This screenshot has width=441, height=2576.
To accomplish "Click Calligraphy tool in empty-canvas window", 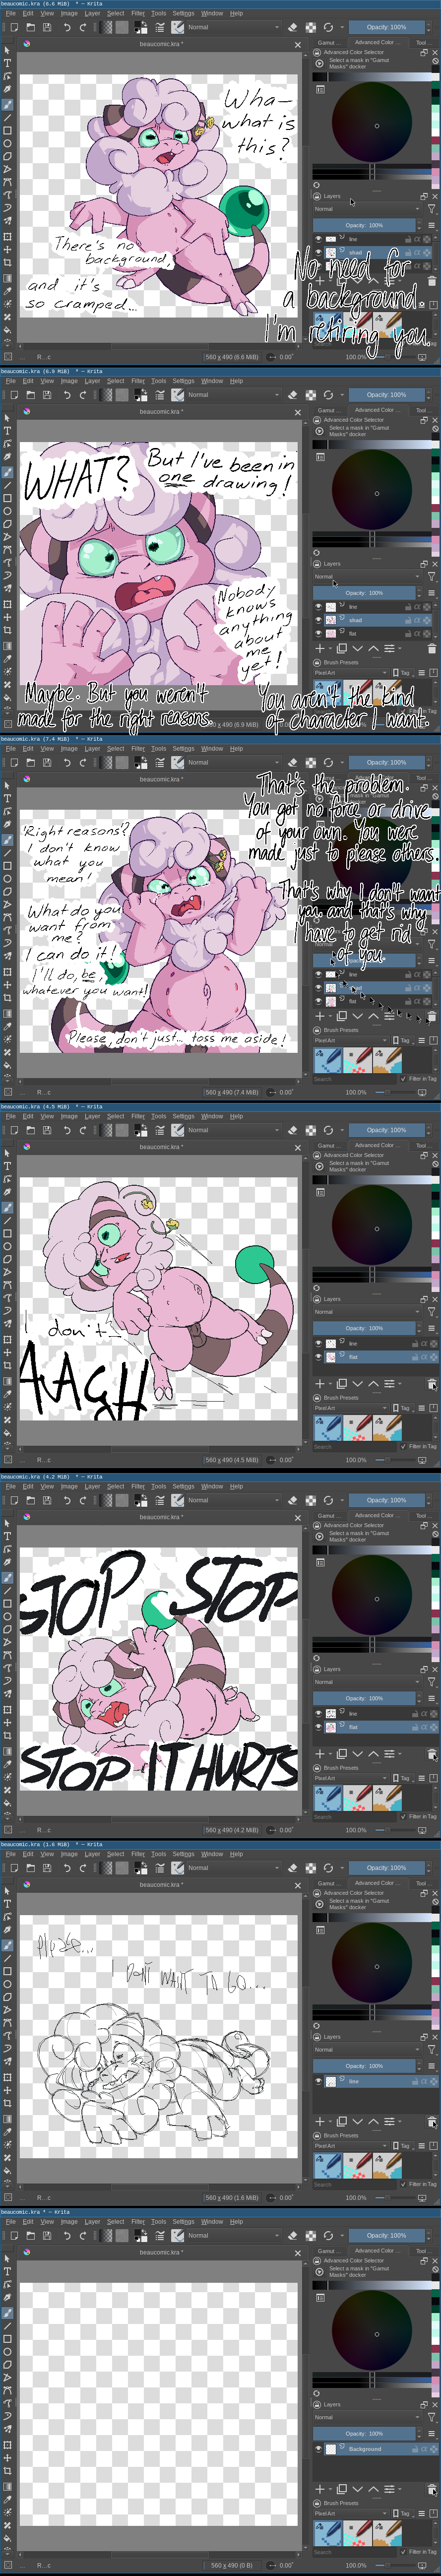I will tap(8, 2297).
